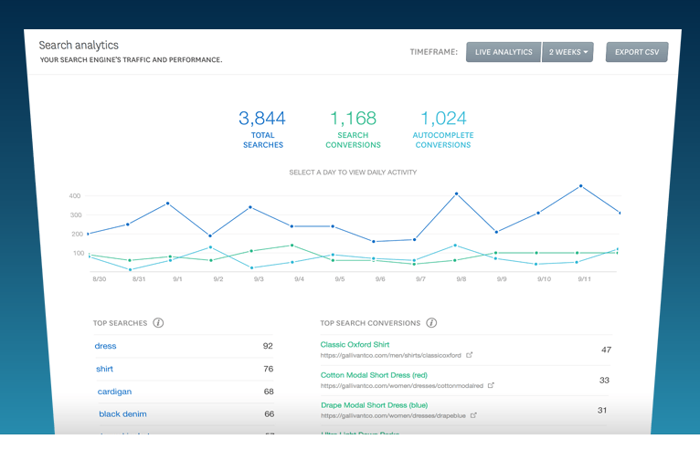
Task: Select the 9/2 autocomplete conversions data point
Action: tap(210, 247)
